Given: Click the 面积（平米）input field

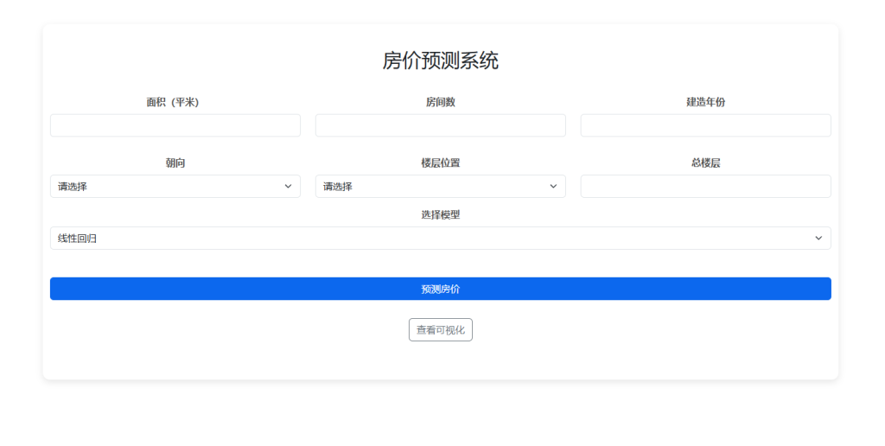Looking at the screenshot, I should [175, 125].
